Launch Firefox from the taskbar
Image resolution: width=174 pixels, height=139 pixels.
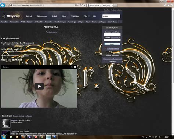coord(23,137)
